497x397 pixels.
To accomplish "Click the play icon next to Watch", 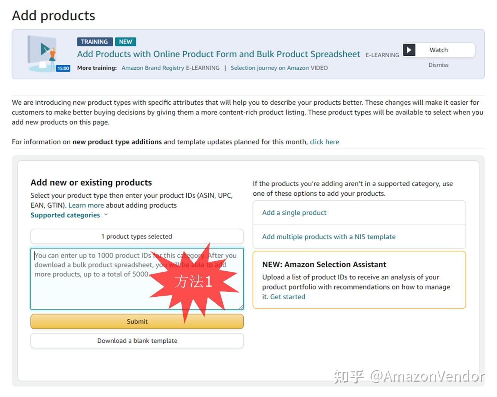I will tap(409, 50).
